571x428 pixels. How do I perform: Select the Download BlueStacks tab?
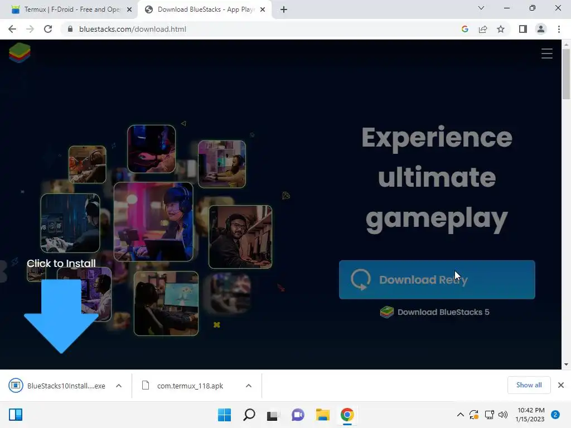pos(205,9)
